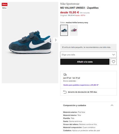Click the MD VALIANT UNISEX product title

pyautogui.click(x=79, y=8)
